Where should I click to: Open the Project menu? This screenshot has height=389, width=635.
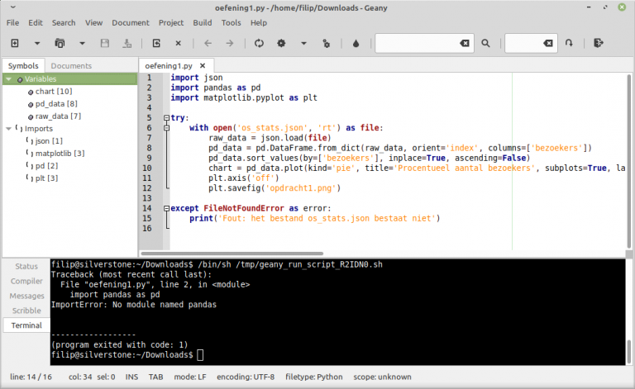[171, 22]
